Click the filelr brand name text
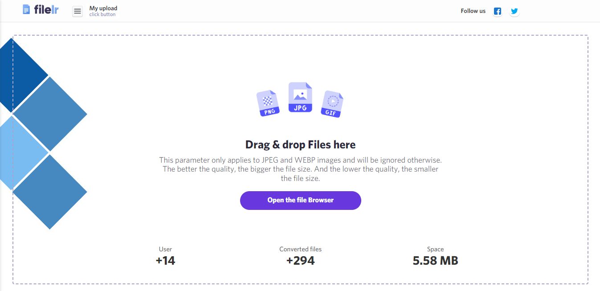Viewport: 600px width, 291px height. tap(46, 9)
